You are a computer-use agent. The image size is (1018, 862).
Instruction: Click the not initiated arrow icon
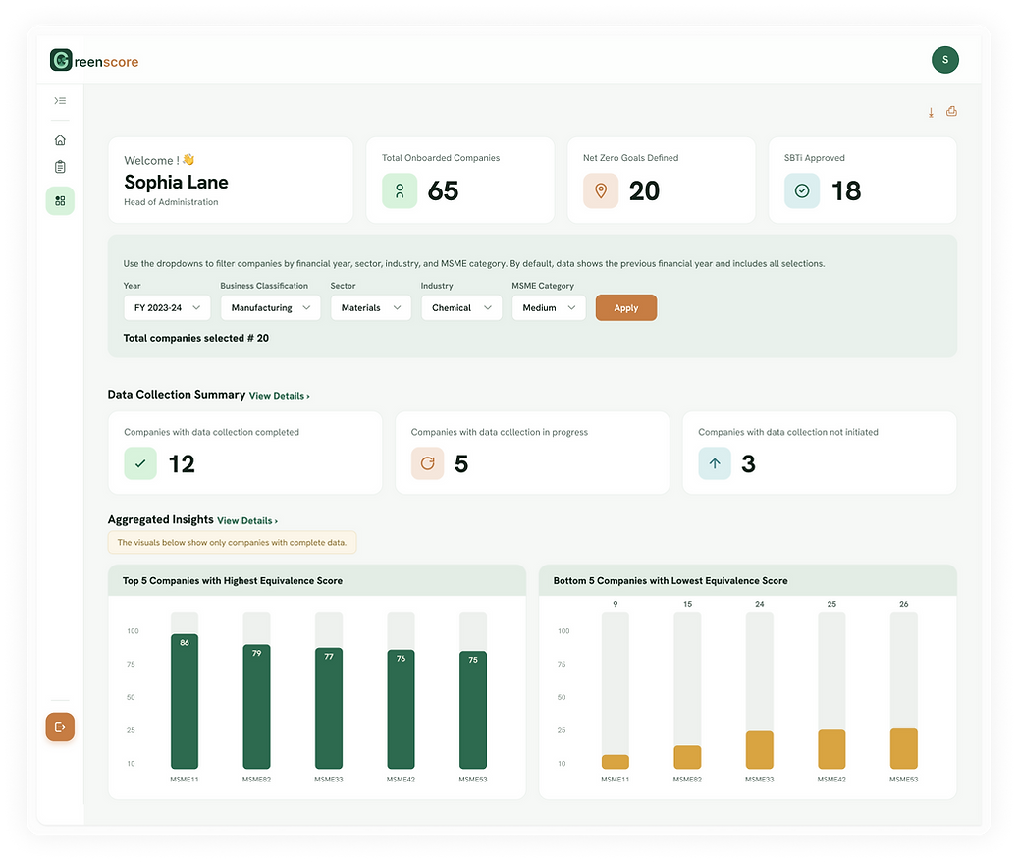coord(714,463)
